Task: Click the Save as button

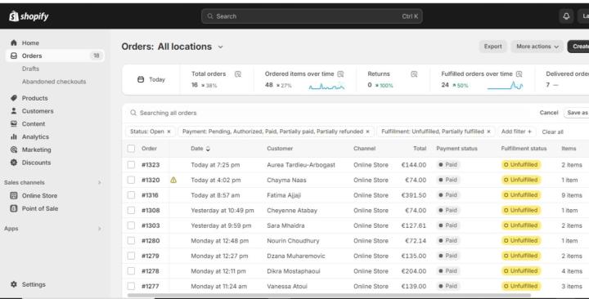Action: pyautogui.click(x=577, y=113)
